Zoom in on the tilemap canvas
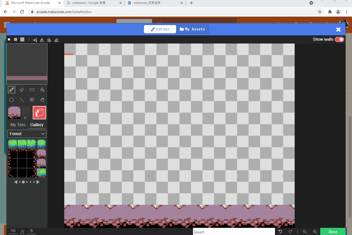This screenshot has height=235, width=352. (x=315, y=232)
